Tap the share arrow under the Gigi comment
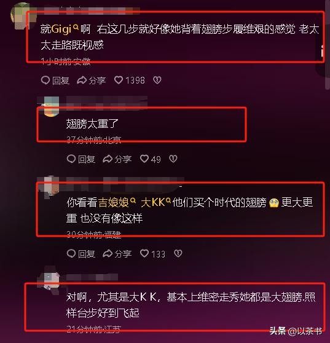 coord(82,81)
